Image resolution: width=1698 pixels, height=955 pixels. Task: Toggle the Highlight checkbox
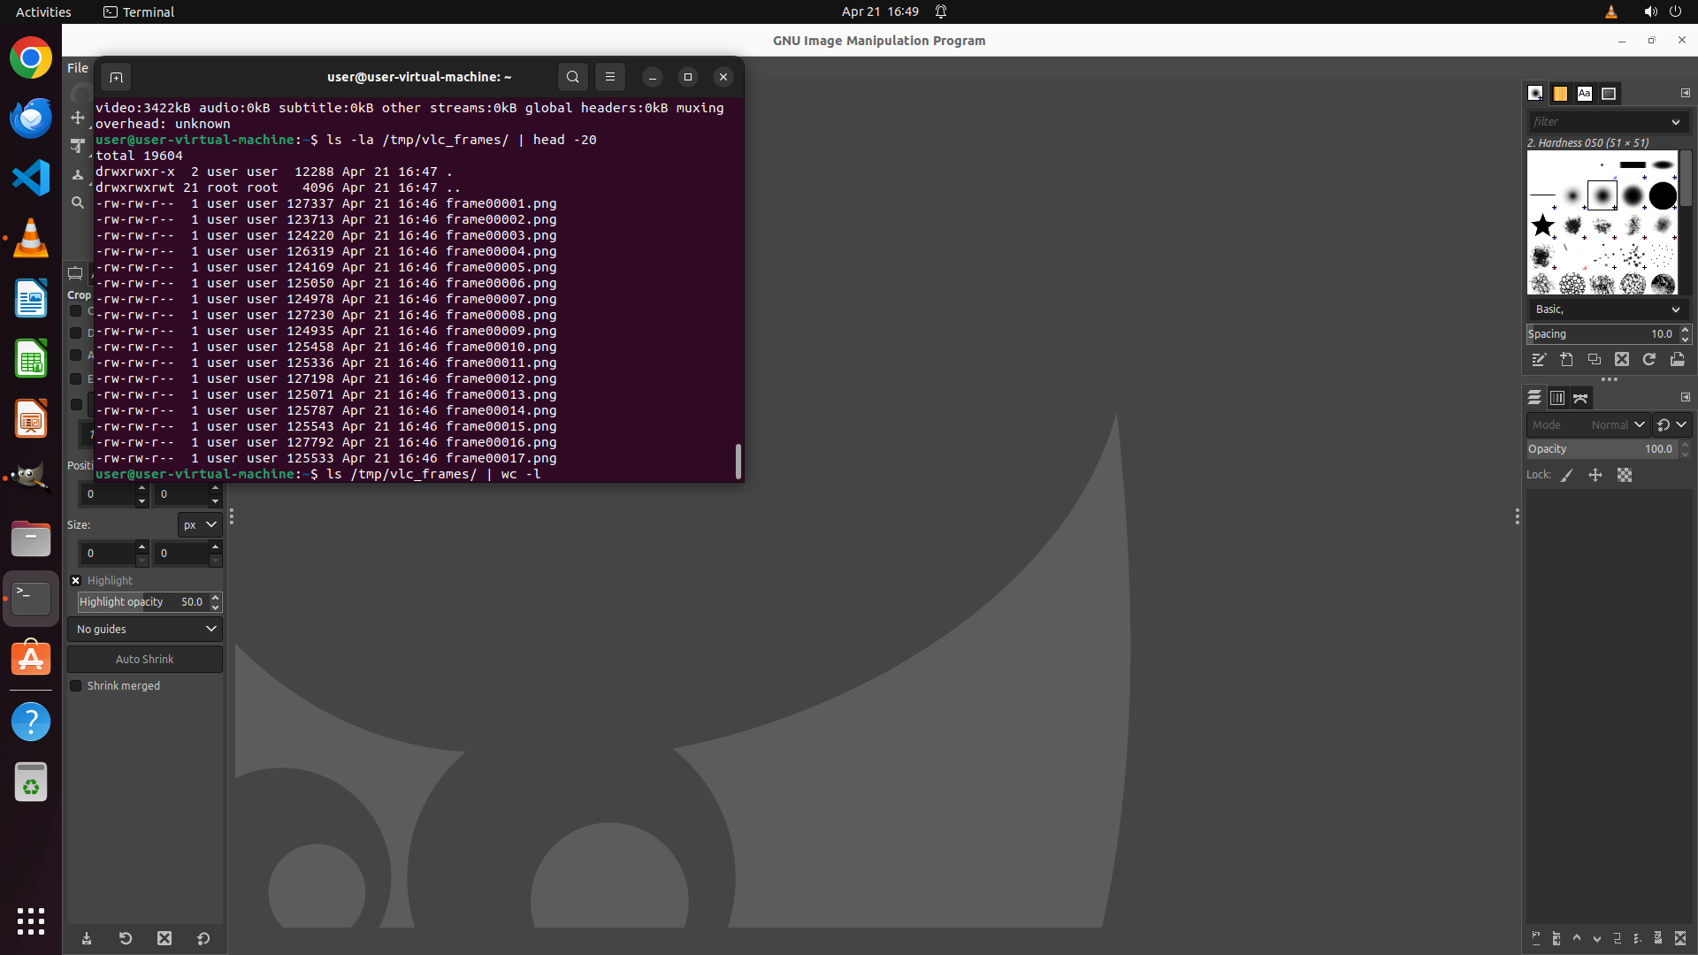(76, 580)
